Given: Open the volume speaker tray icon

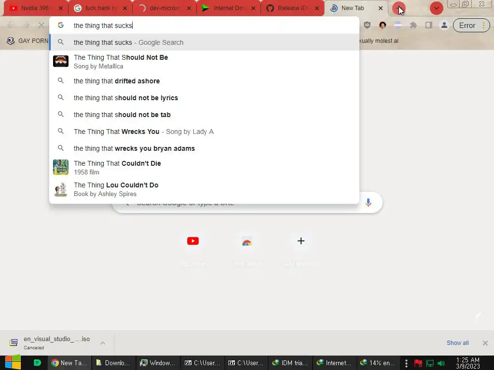Looking at the screenshot, I should pyautogui.click(x=441, y=363).
